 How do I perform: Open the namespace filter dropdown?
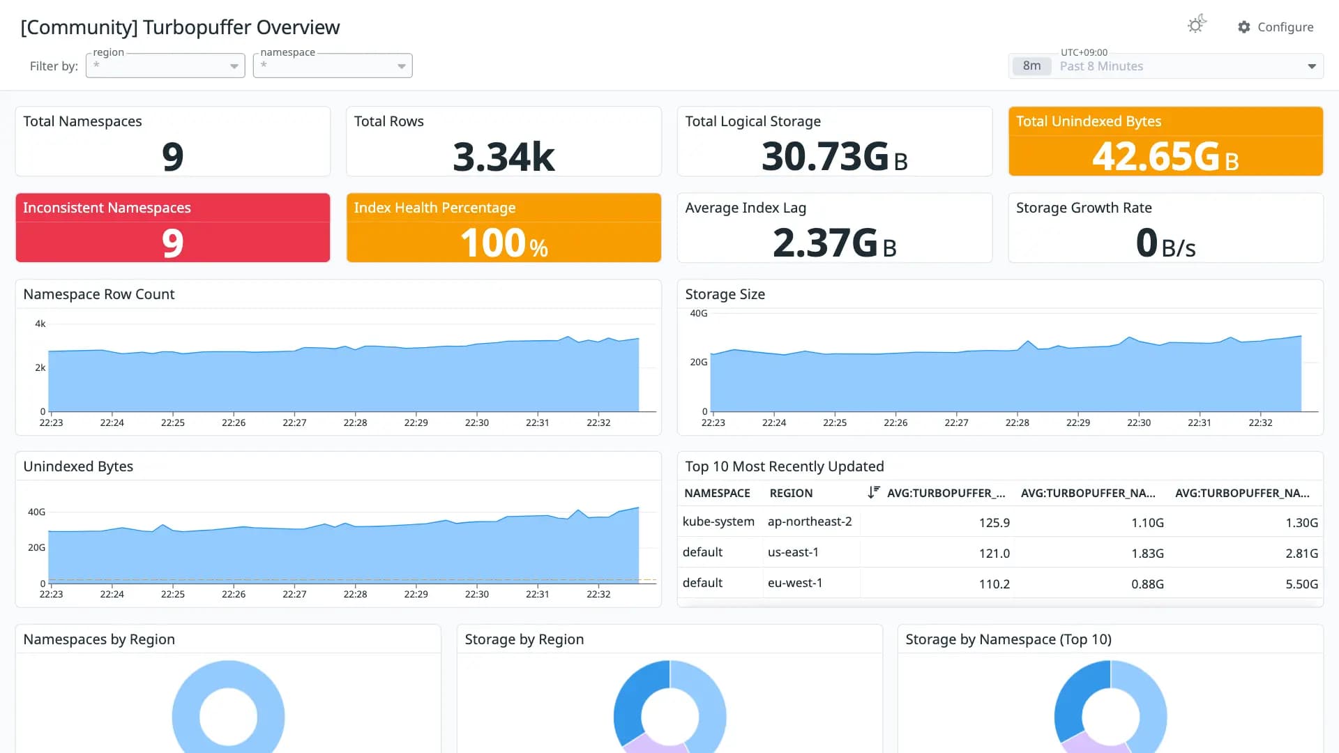pos(333,66)
